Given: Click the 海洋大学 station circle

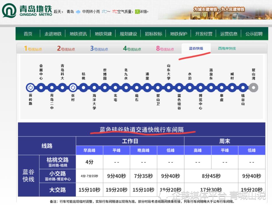Looking at the screenshot, I should coord(94,87).
